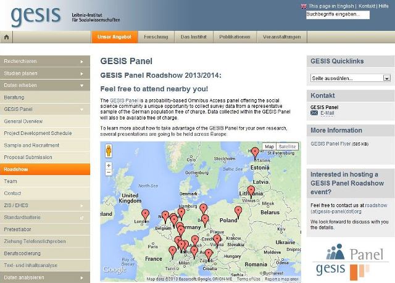The width and height of the screenshot is (395, 283).
Task: Expand the Daten analysieren menu arrow
Action: 81,278
